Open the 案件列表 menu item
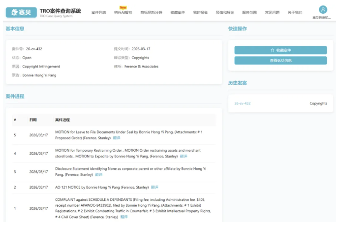338x226 pixels. tap(98, 12)
